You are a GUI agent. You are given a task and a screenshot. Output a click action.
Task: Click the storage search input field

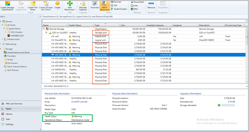click(x=144, y=21)
